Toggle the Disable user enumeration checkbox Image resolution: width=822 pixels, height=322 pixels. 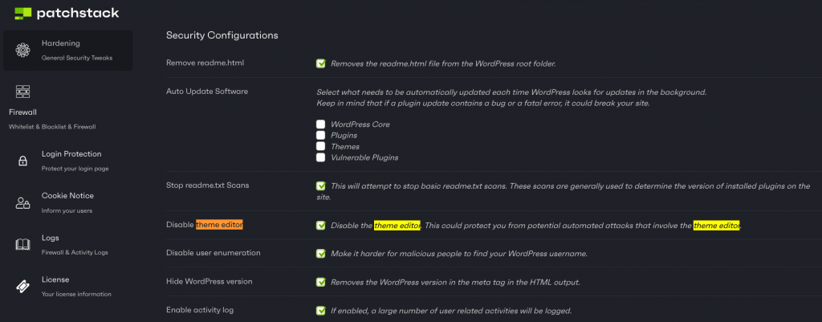tap(321, 254)
